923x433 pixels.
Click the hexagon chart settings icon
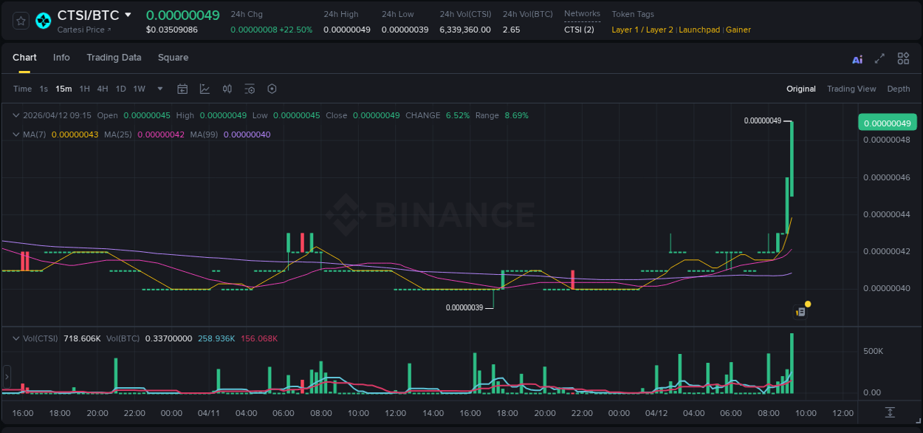coord(272,89)
